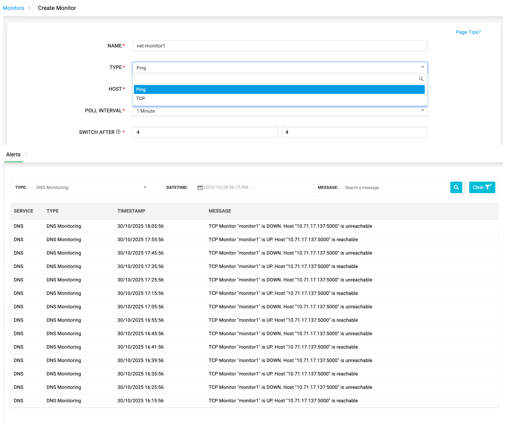Screen dimensions: 506x426
Task: Switch to the Alerts tab
Action: click(x=13, y=154)
